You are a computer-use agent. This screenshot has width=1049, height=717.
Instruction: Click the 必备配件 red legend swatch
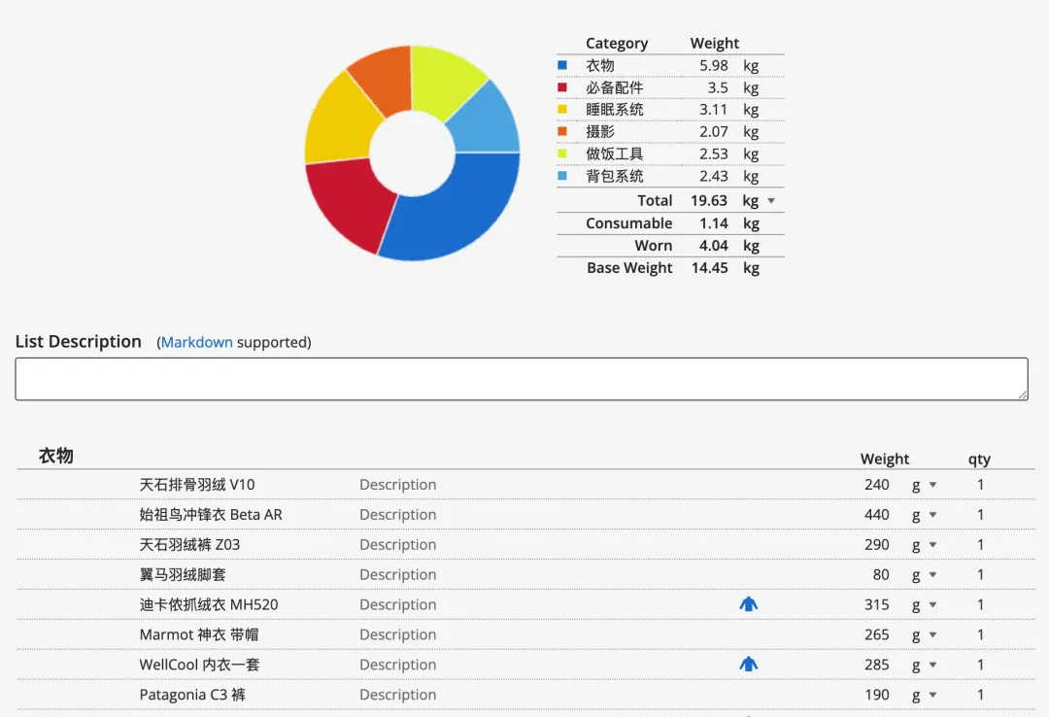pos(562,87)
